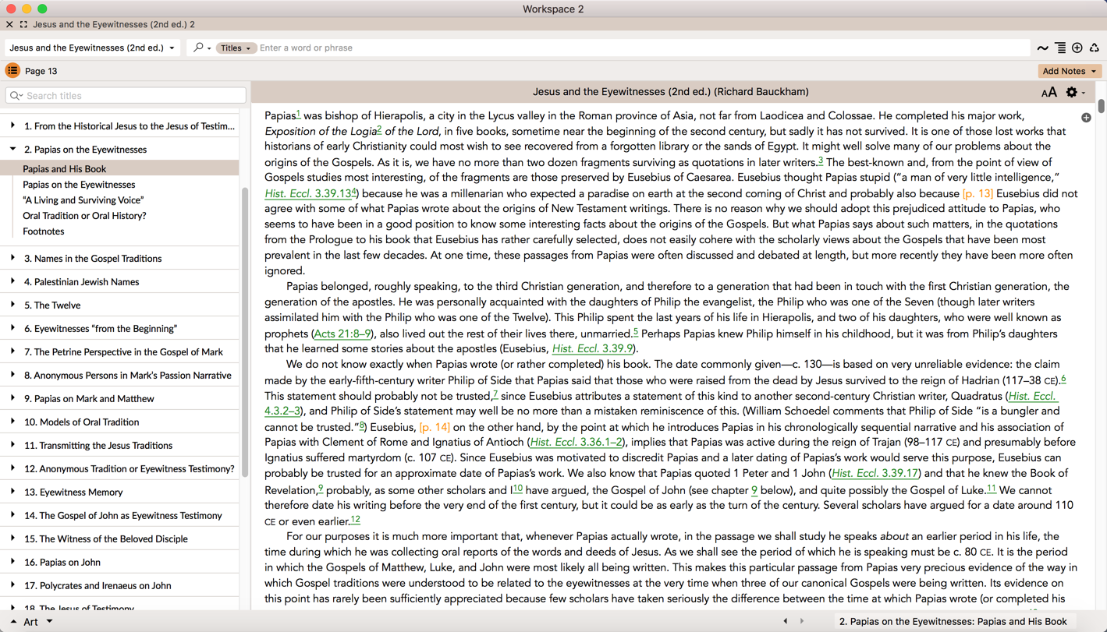Click the Search titles field
Screen dimensions: 1107x632
click(126, 96)
